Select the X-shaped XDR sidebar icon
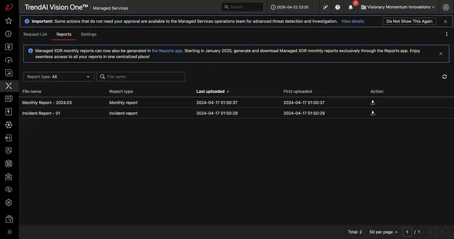Image resolution: width=454 pixels, height=239 pixels. tap(9, 86)
